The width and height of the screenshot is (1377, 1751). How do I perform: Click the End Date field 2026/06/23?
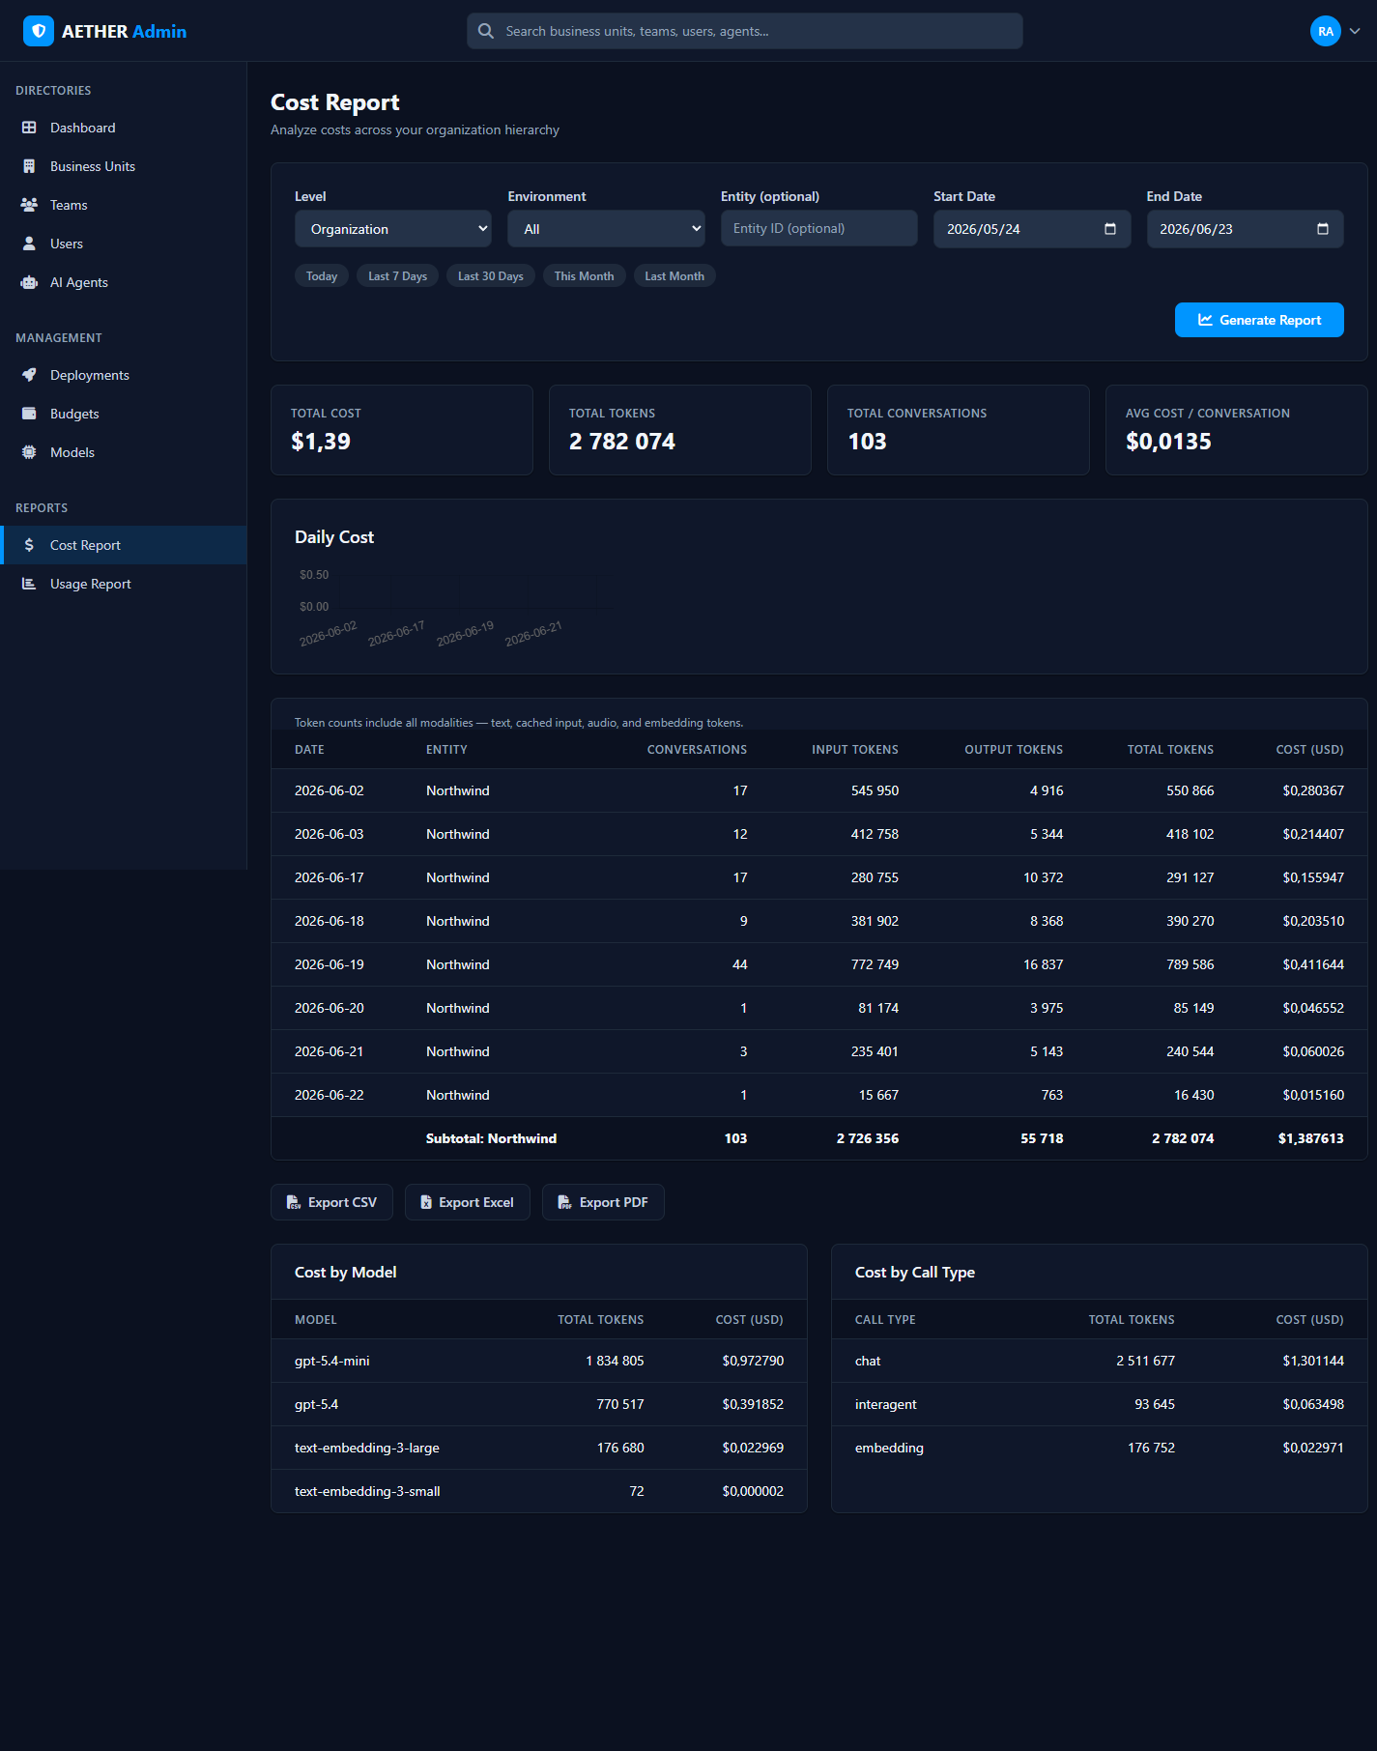1245,229
